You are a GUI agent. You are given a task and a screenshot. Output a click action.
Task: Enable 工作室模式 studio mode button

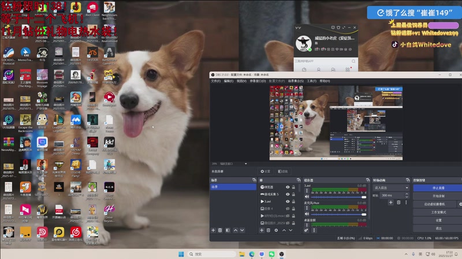[x=438, y=212]
